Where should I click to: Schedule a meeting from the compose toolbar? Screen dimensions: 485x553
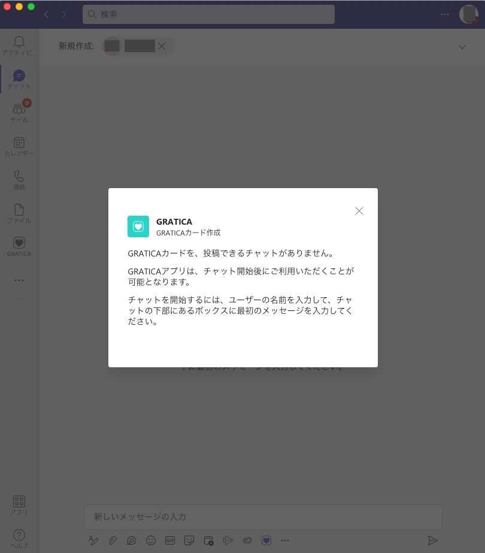tap(208, 540)
